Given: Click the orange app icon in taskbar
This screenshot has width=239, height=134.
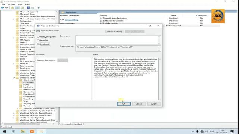Looking at the screenshot, I should [x=32, y=131].
